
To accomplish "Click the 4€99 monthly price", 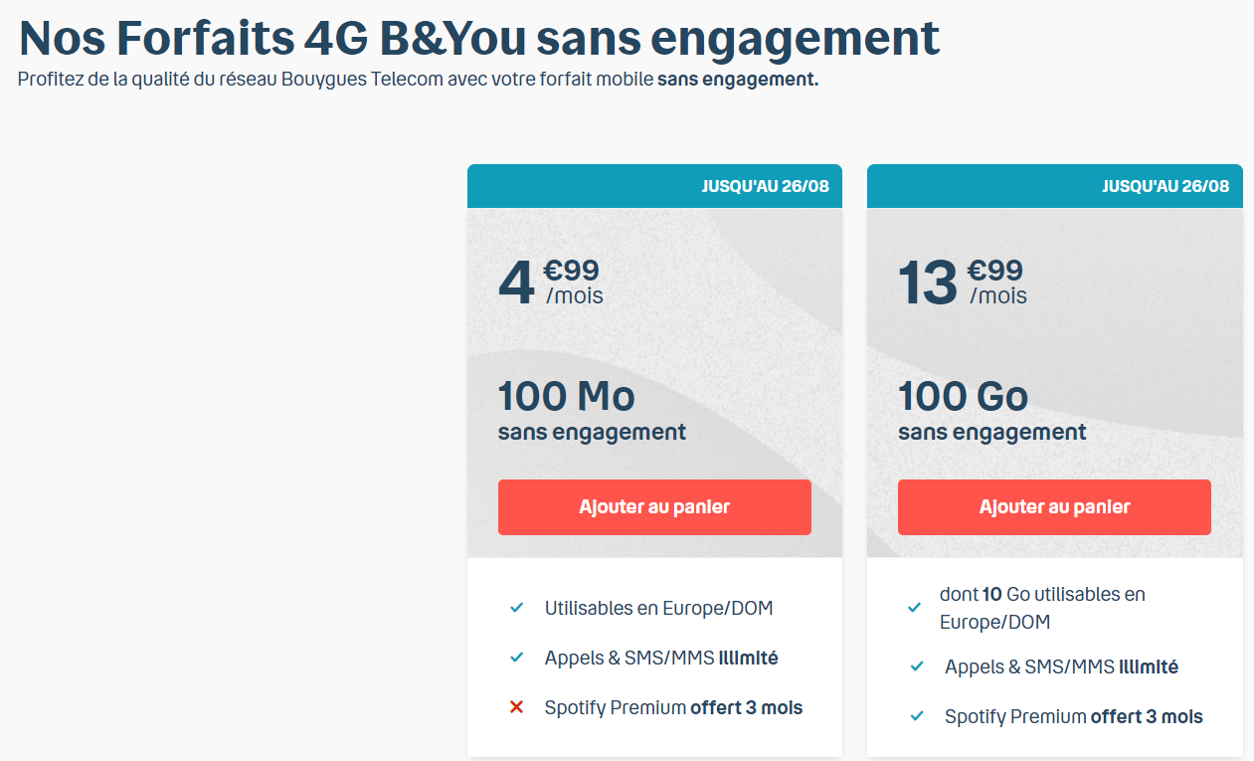I will point(551,283).
